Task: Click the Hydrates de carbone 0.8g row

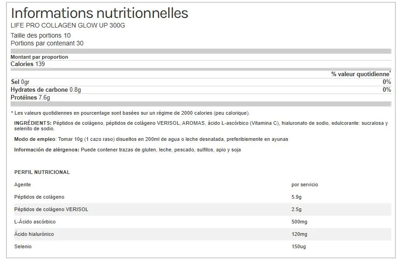Action: pyautogui.click(x=201, y=90)
